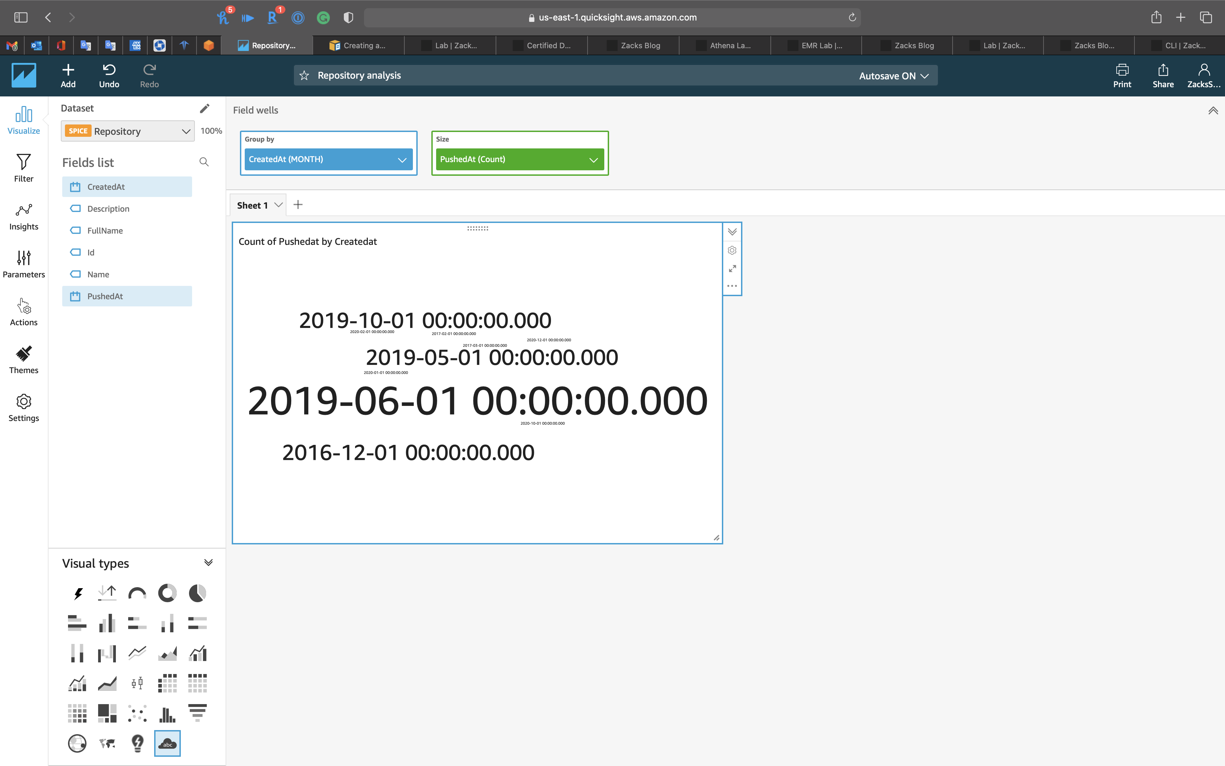Add a new sheet tab
This screenshot has width=1225, height=766.
tap(298, 205)
